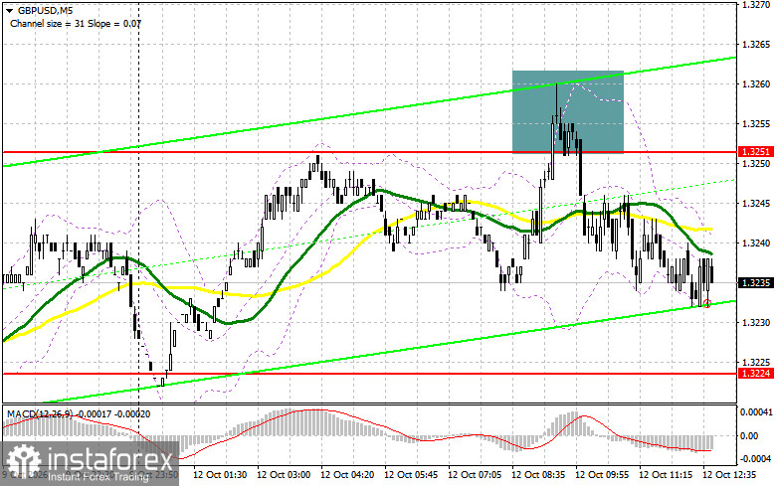Select the 1.3230 price axis label

(x=756, y=323)
